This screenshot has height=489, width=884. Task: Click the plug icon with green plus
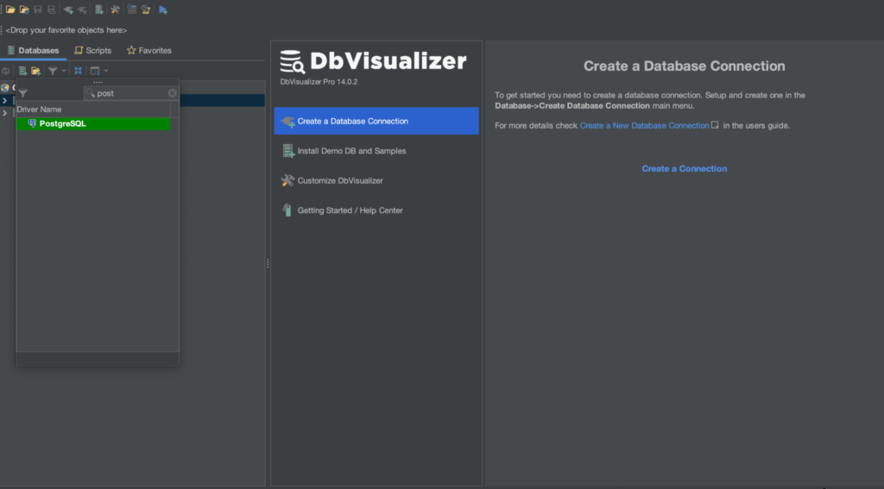[x=68, y=9]
